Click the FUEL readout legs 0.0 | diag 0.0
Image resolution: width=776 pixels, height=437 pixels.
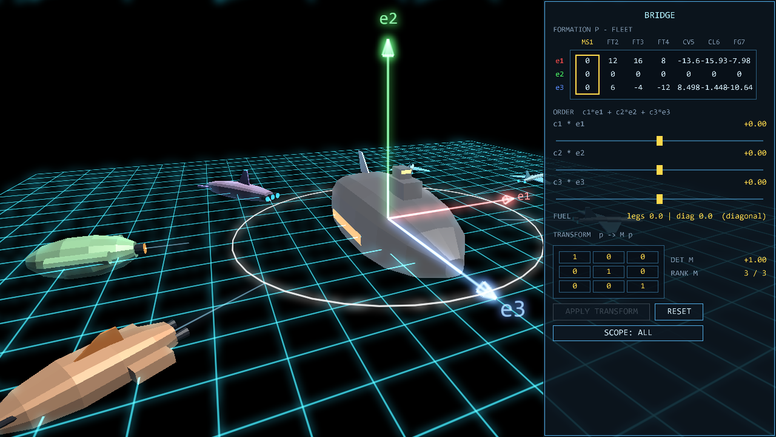tap(671, 216)
